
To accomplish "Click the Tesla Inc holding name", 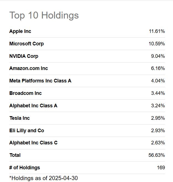I will tap(19, 118).
